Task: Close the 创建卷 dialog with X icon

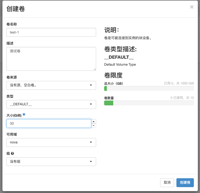Action: (192, 7)
